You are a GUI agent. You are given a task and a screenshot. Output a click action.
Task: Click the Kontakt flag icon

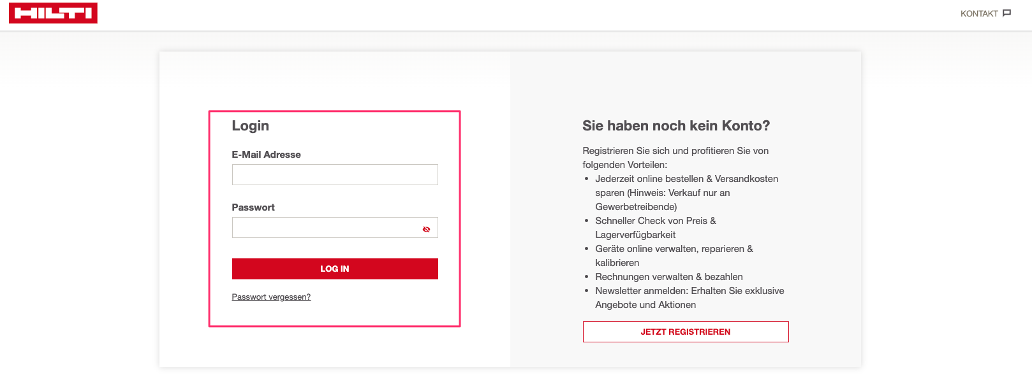pos(1006,13)
